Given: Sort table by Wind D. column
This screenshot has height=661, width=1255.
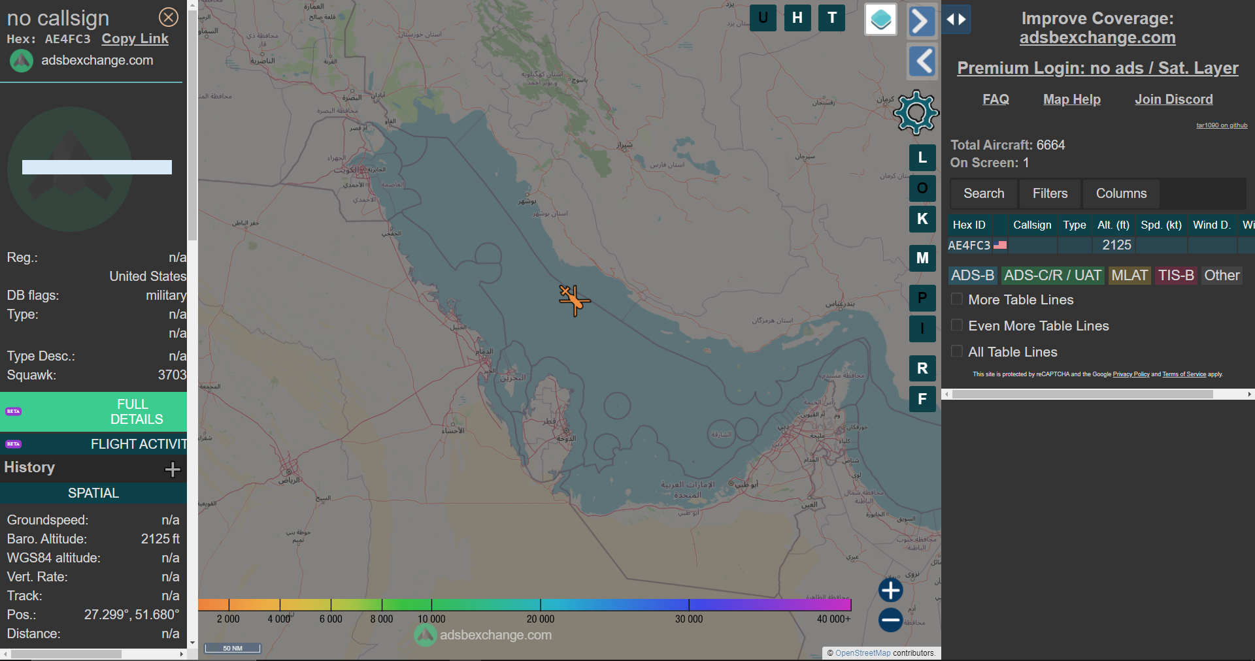Looking at the screenshot, I should [1212, 225].
